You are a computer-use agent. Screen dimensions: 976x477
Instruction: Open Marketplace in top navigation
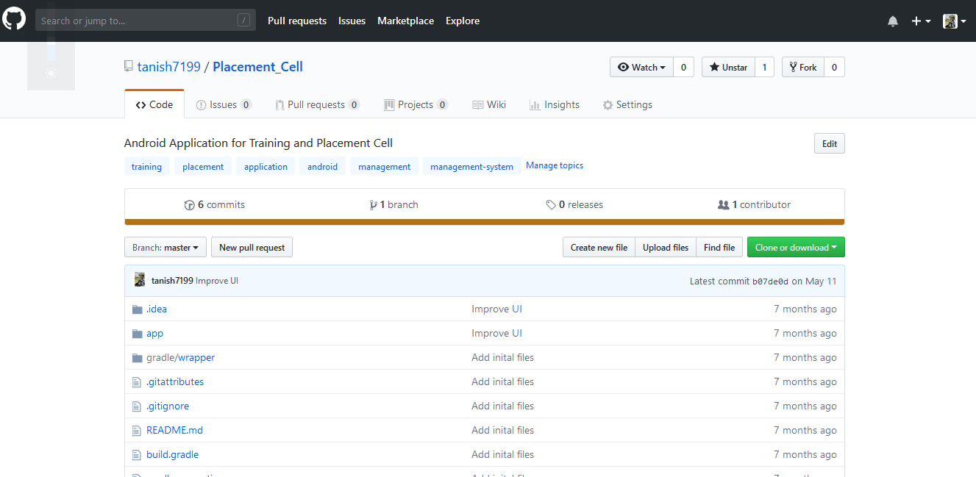[x=405, y=21]
